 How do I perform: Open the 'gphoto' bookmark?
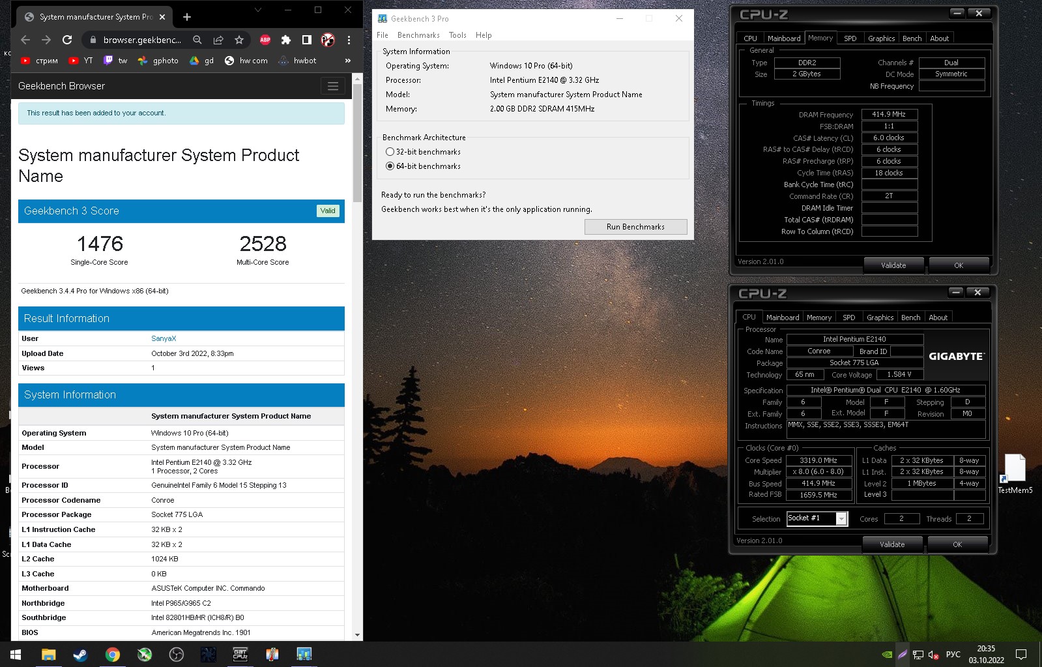(x=158, y=61)
